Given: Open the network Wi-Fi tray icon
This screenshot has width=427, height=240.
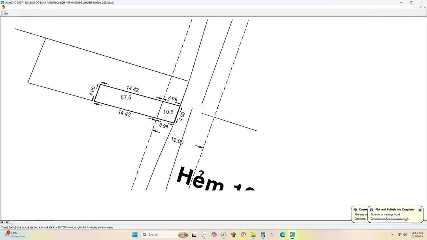Looking at the screenshot, I should (x=399, y=235).
